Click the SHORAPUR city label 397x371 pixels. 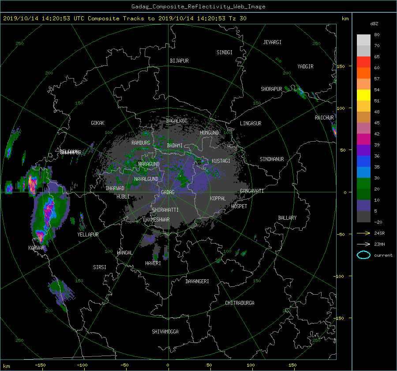click(x=271, y=89)
